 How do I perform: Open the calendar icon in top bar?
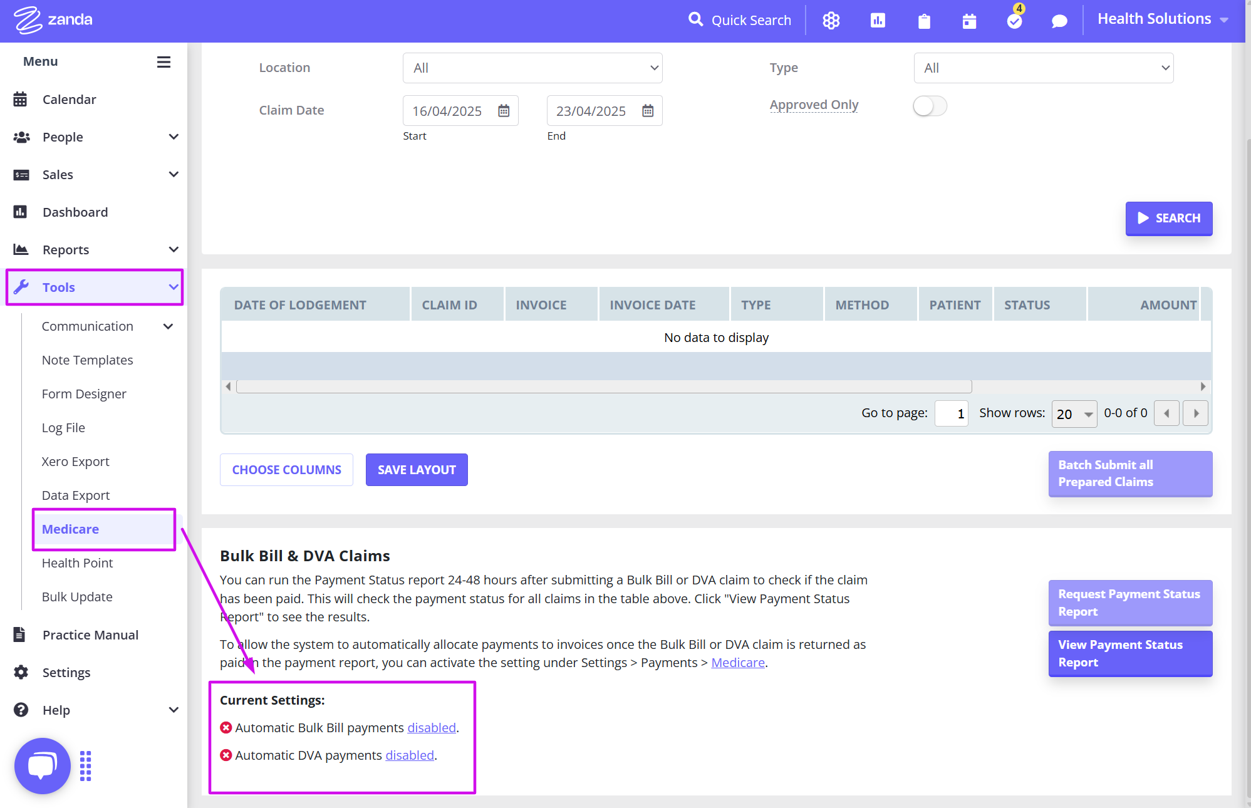coord(969,21)
